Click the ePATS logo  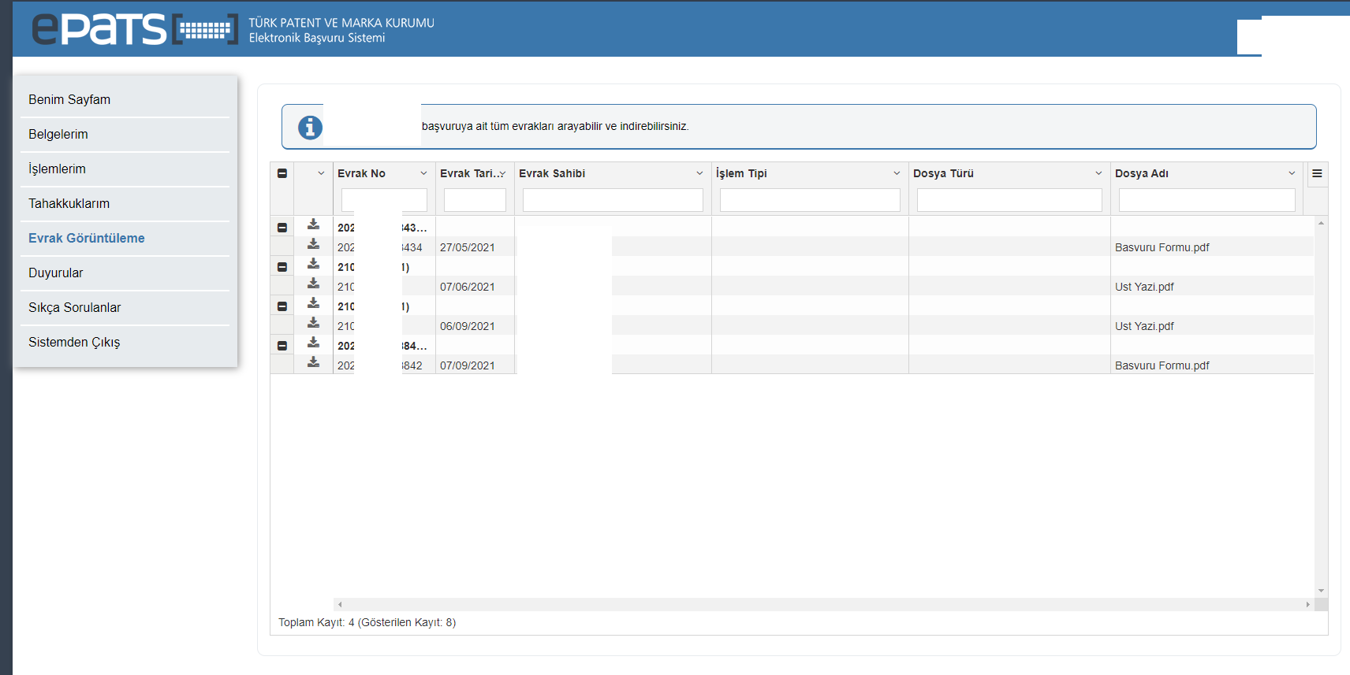coord(134,29)
